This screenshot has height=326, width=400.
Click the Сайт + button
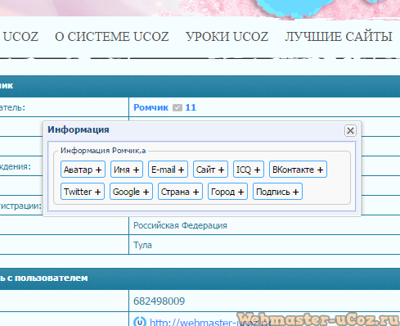(210, 170)
